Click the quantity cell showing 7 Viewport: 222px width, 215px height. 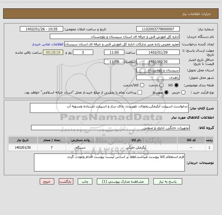coord(52,147)
